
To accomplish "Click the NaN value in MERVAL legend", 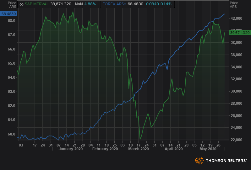I will click(79, 4).
